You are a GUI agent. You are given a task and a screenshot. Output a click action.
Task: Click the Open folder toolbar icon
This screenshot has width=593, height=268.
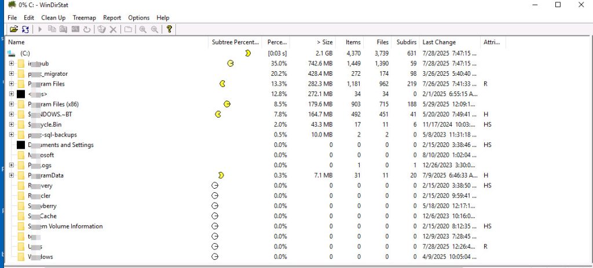[x=14, y=30]
